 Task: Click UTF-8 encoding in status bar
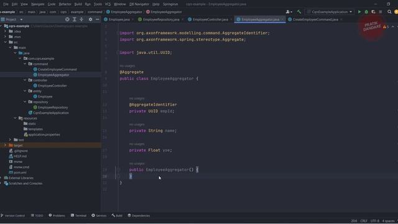coord(374,221)
